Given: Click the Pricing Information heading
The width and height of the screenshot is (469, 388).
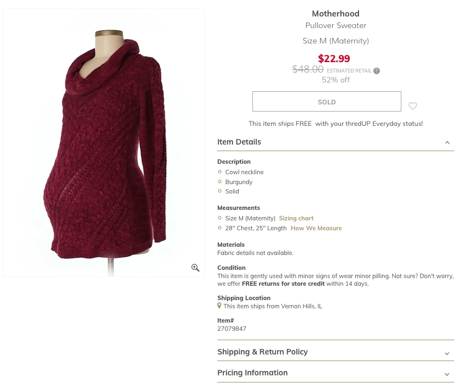Looking at the screenshot, I should point(252,373).
